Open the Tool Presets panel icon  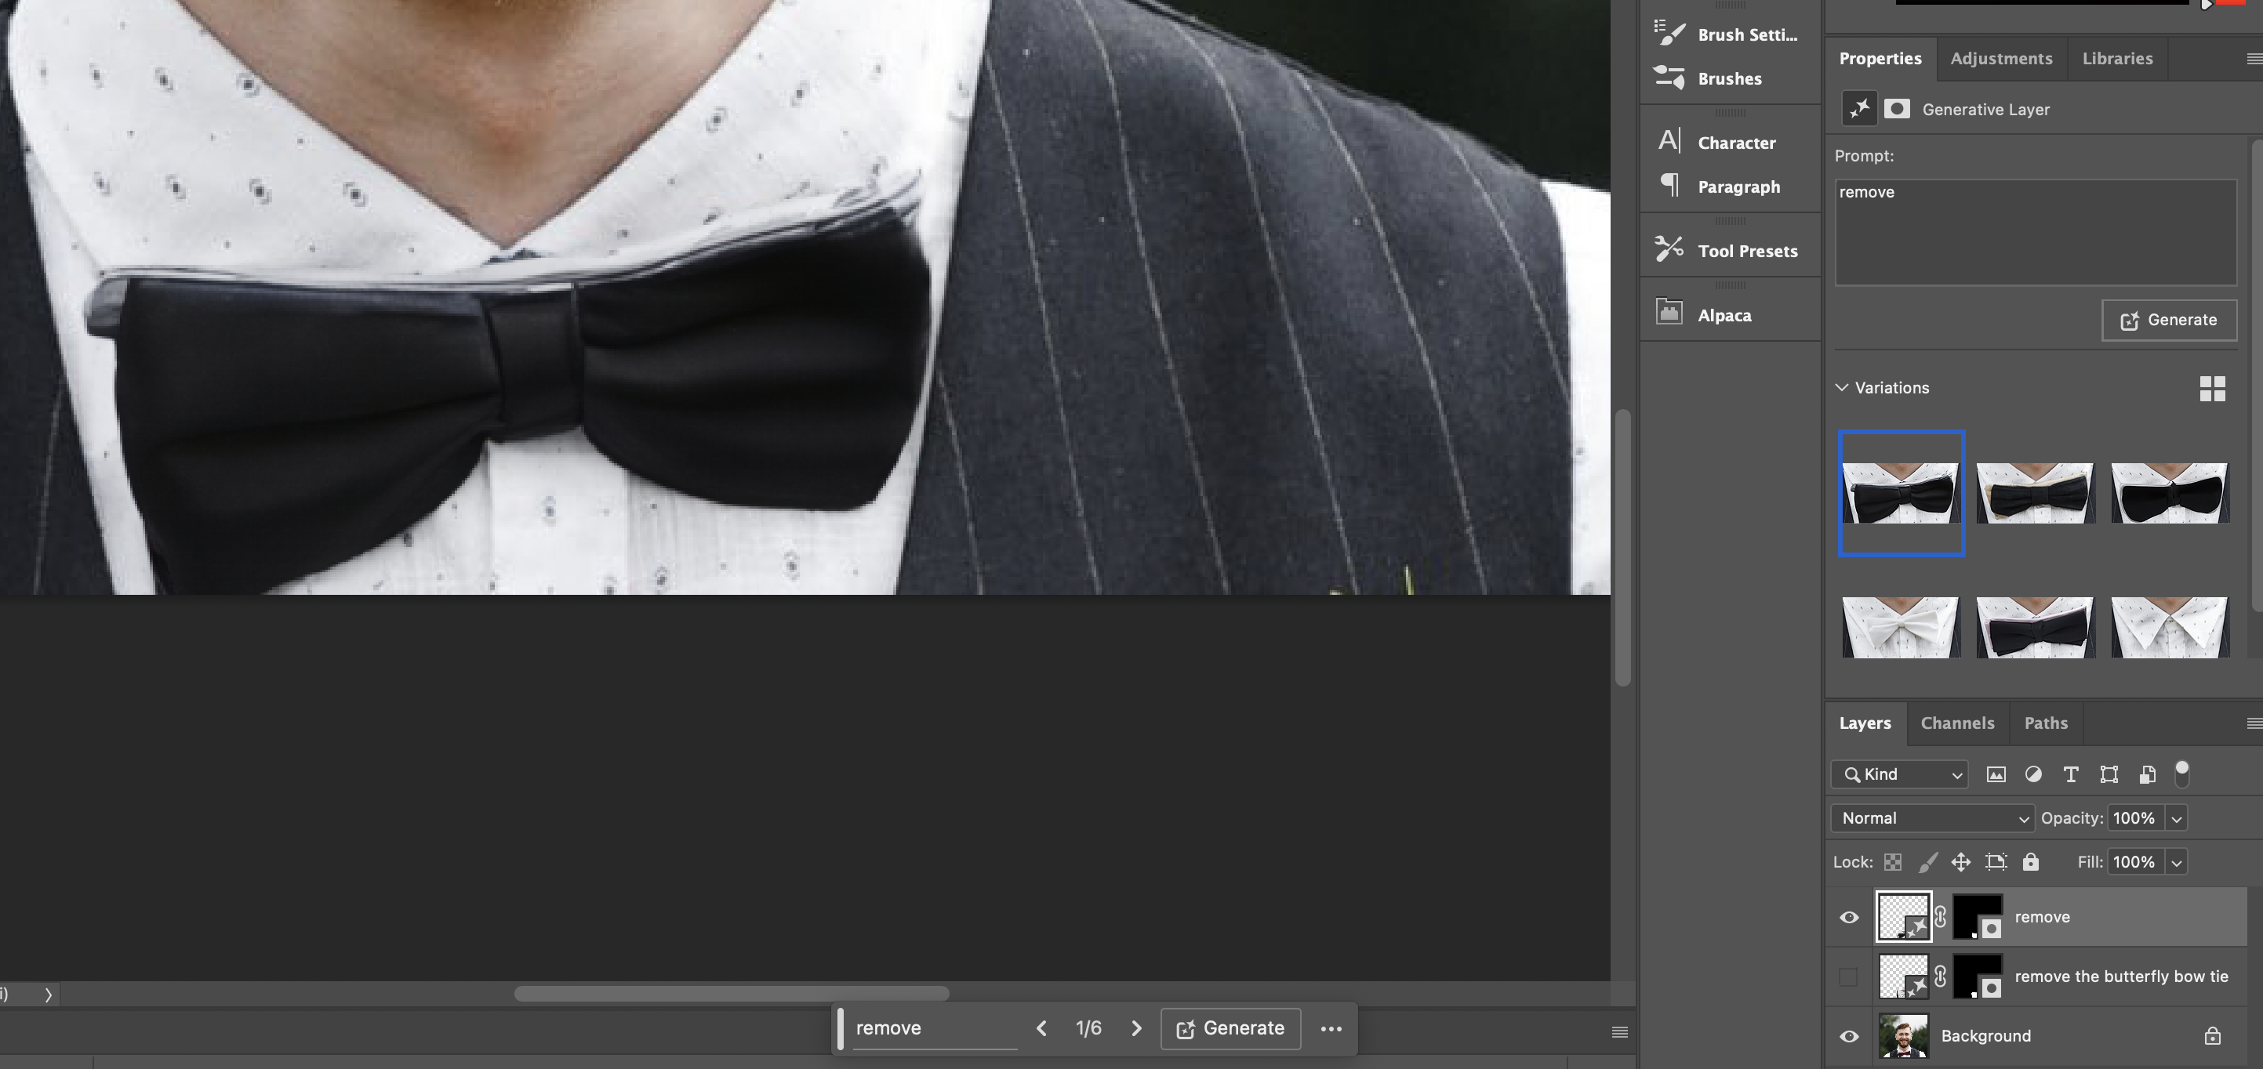tap(1669, 249)
